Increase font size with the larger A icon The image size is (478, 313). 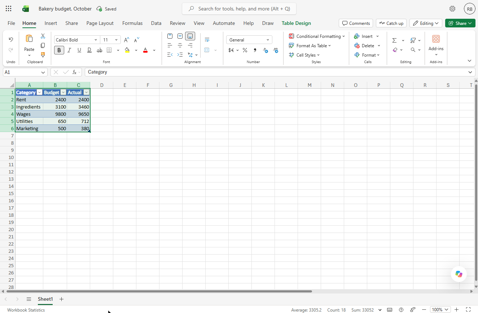(x=127, y=40)
